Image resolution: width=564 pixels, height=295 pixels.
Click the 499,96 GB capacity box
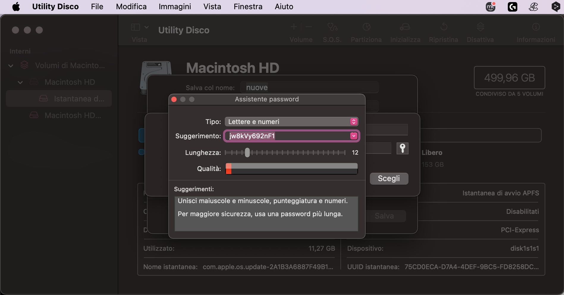[x=509, y=78]
